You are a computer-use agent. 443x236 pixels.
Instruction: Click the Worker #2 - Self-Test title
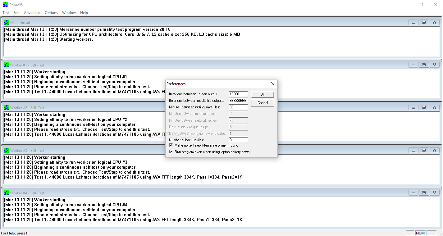click(27, 108)
